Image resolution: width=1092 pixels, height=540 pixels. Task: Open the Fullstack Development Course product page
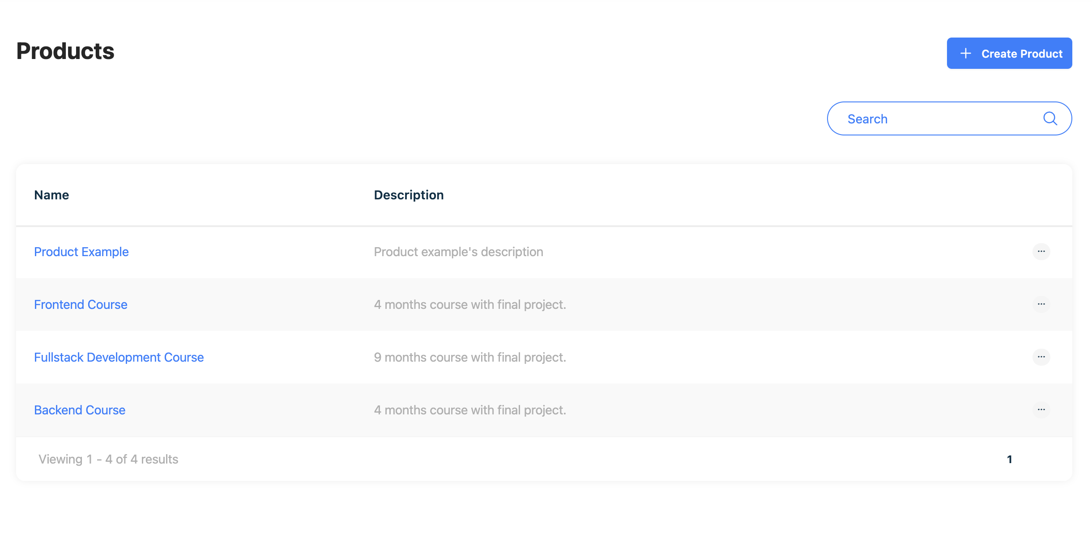[x=119, y=357]
